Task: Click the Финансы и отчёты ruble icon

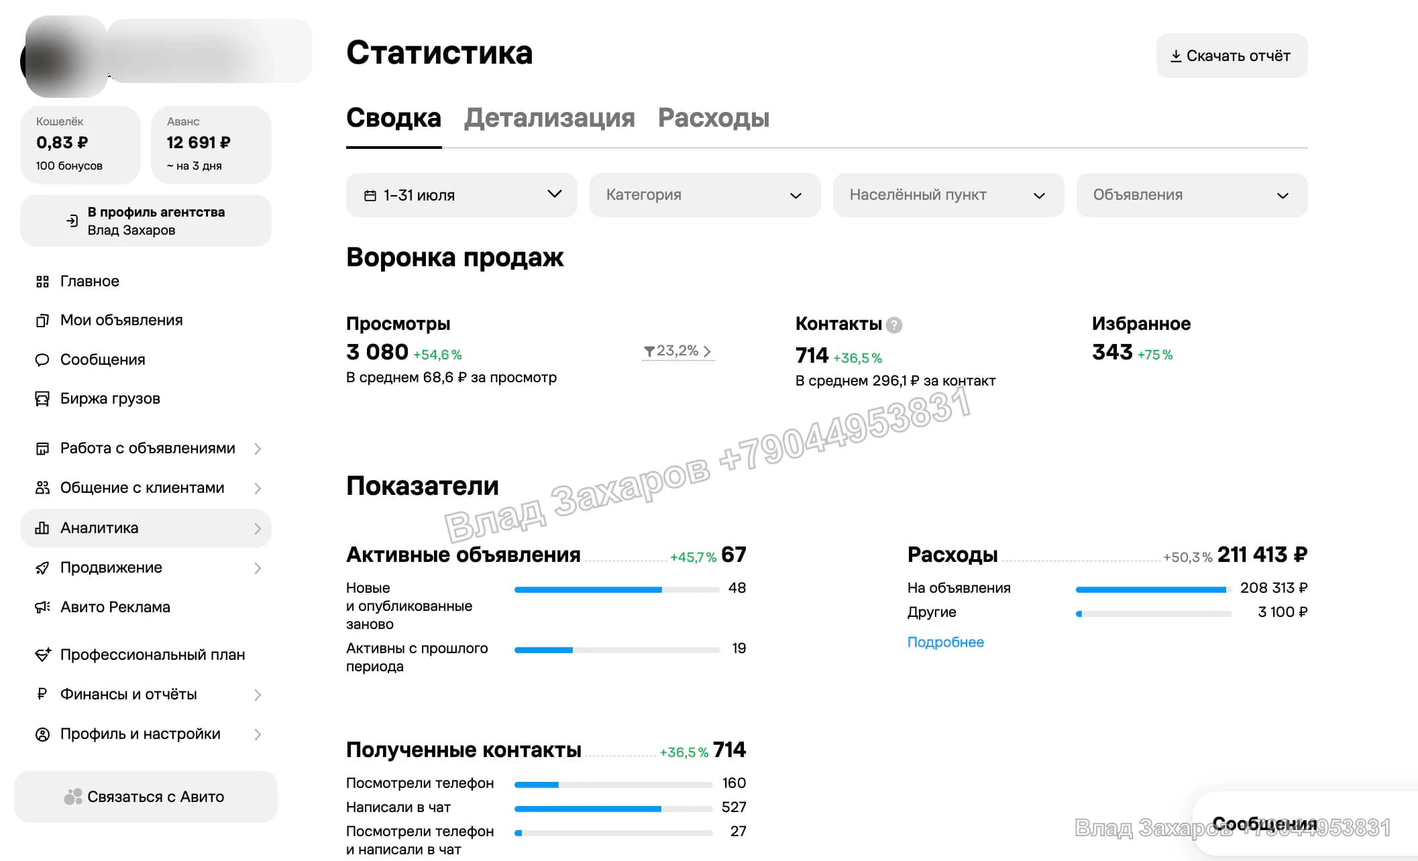Action: [42, 694]
